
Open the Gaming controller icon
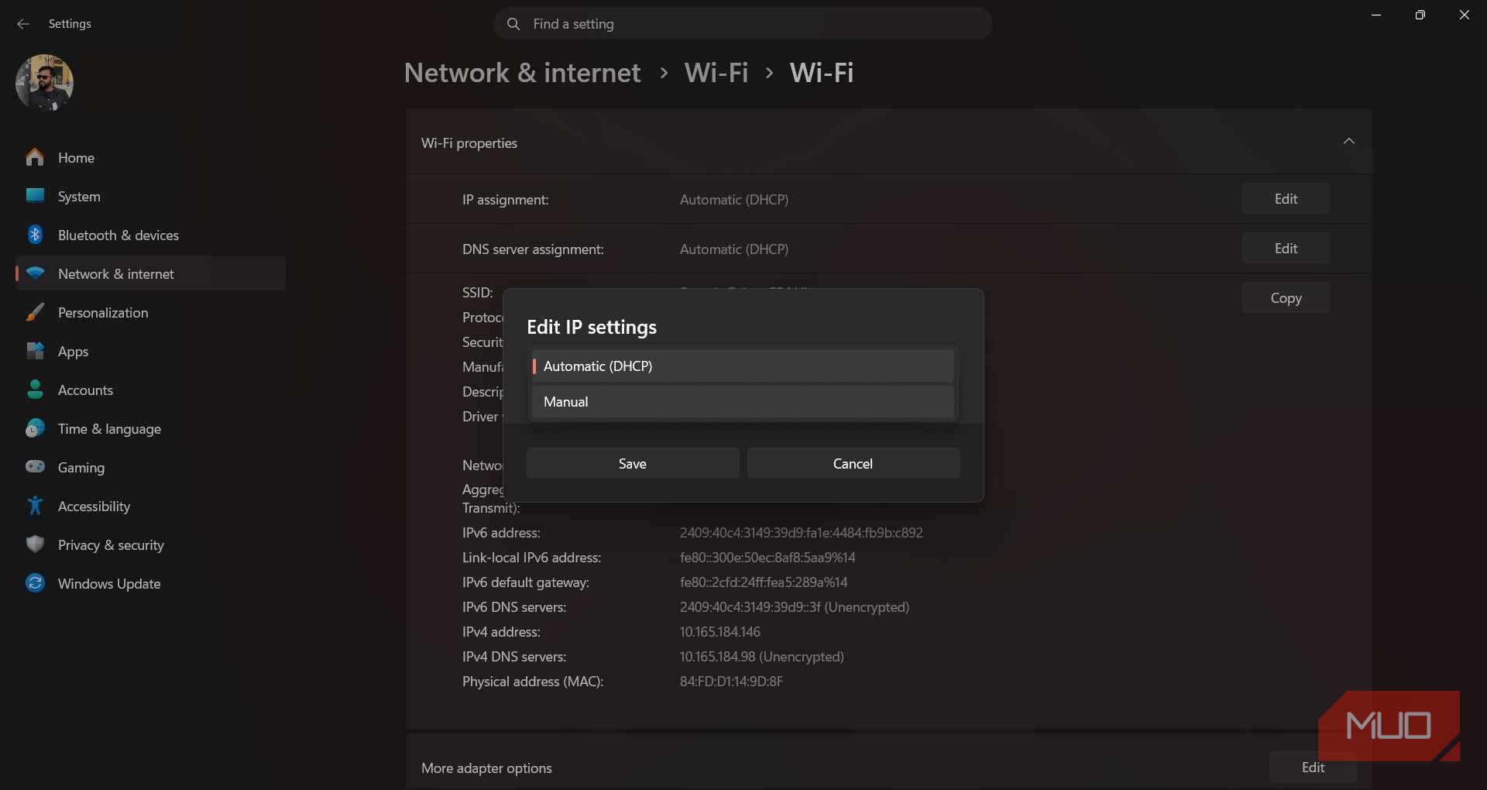coord(35,467)
